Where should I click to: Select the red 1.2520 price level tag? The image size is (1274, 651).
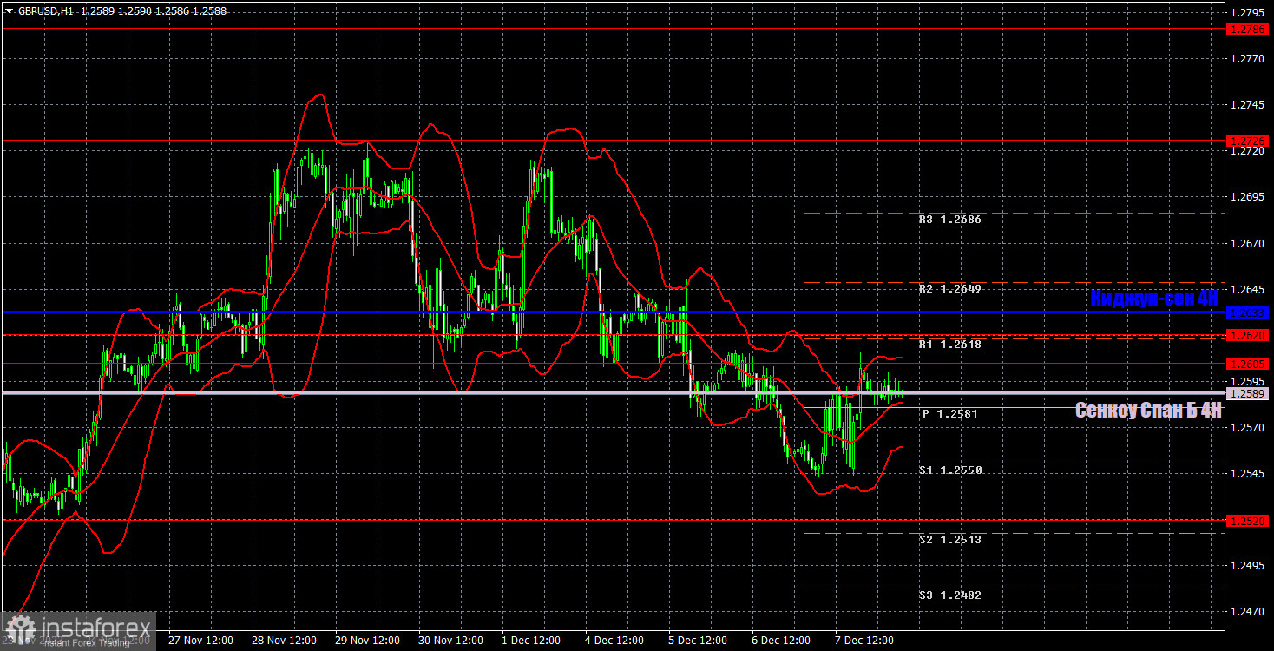pyautogui.click(x=1249, y=521)
